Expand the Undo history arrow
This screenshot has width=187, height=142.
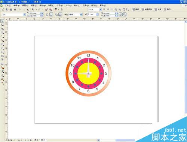[x=36, y=9]
